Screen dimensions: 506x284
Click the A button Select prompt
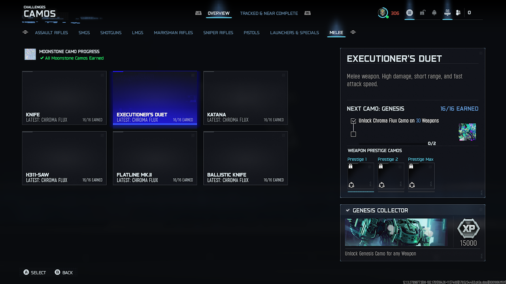pyautogui.click(x=35, y=273)
